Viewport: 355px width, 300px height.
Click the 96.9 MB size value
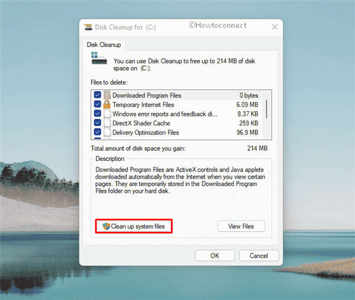pos(247,133)
